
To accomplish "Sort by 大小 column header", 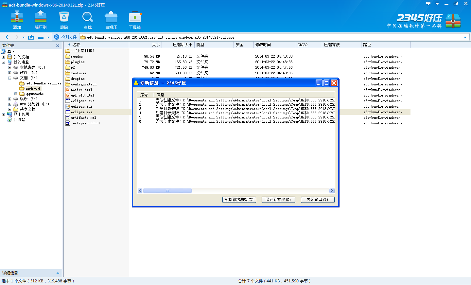I will click(146, 45).
